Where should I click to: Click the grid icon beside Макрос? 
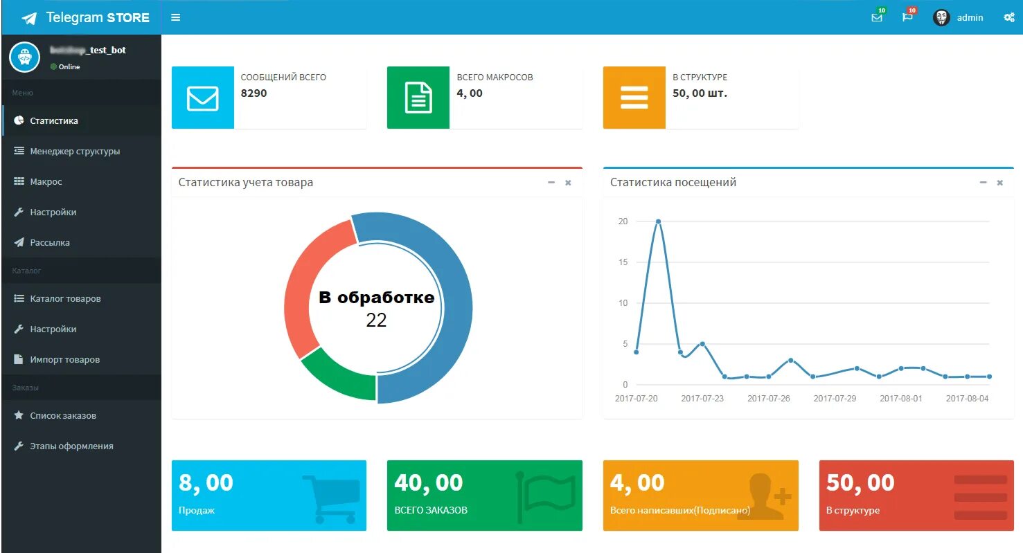click(x=19, y=181)
